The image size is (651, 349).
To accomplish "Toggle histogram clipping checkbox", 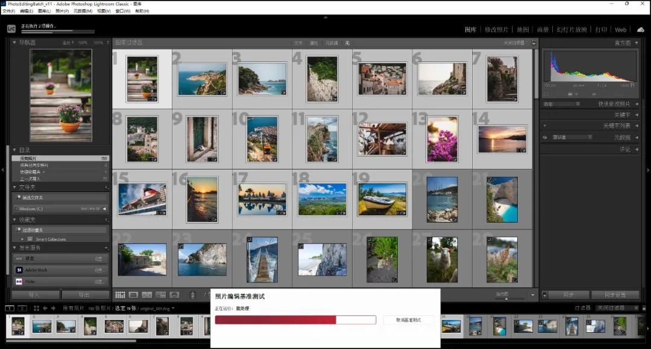I will 546,94.
